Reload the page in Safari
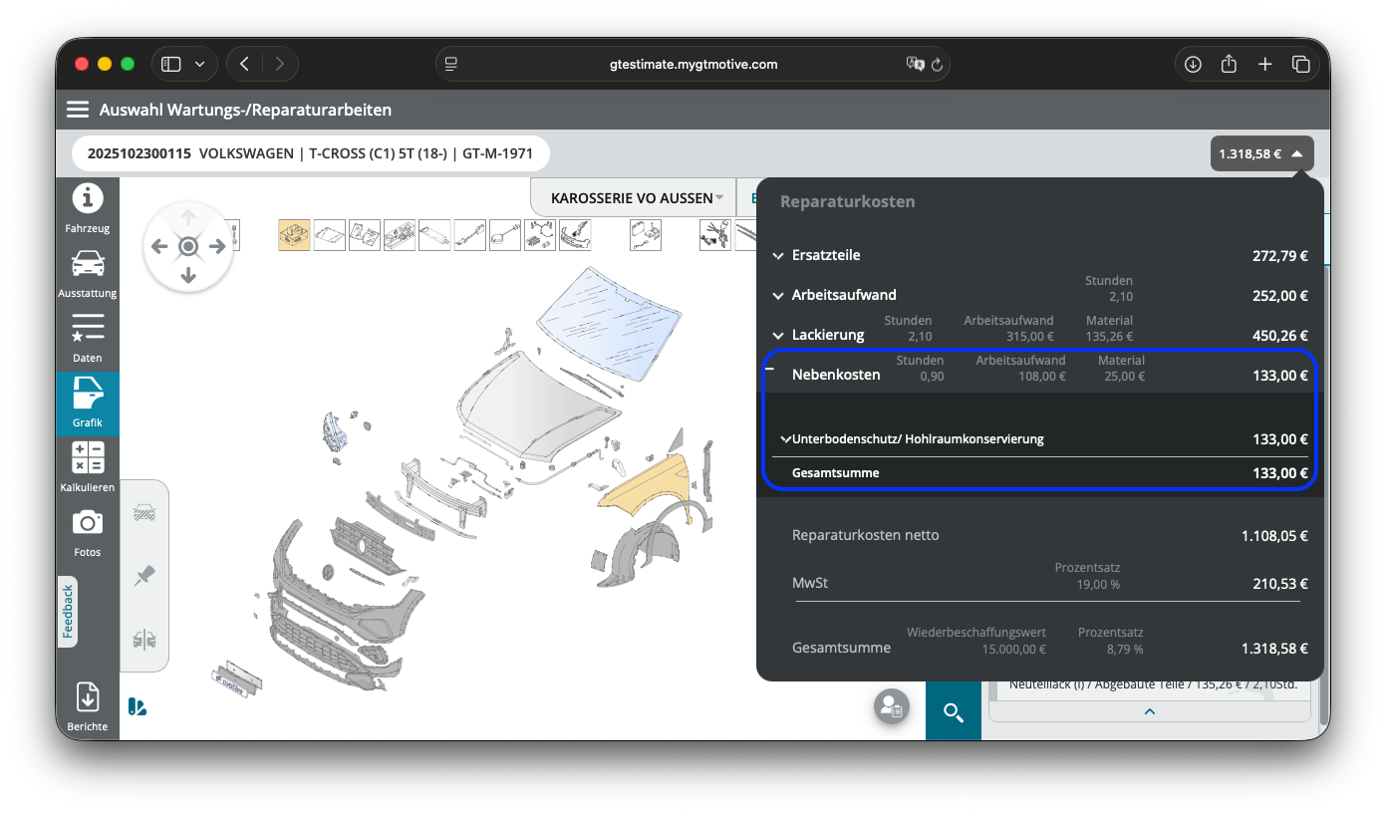 pyautogui.click(x=937, y=64)
